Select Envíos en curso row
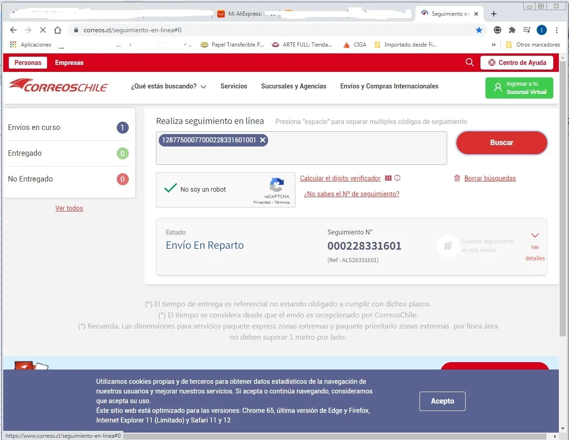569x440 pixels. click(x=68, y=128)
